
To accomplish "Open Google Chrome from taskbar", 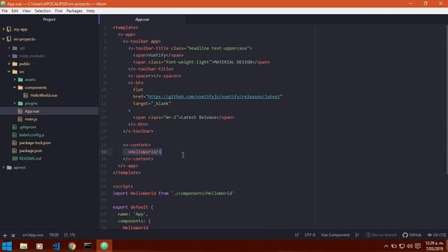I will pos(72,246).
